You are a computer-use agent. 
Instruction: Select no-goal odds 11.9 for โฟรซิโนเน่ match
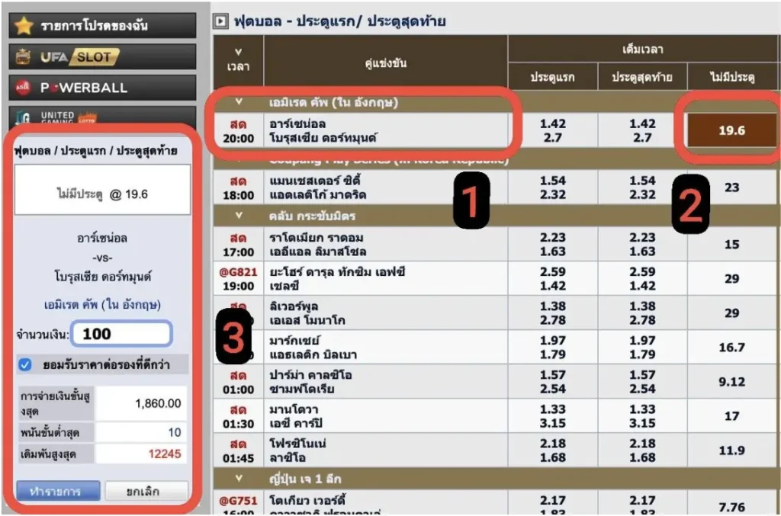click(731, 450)
